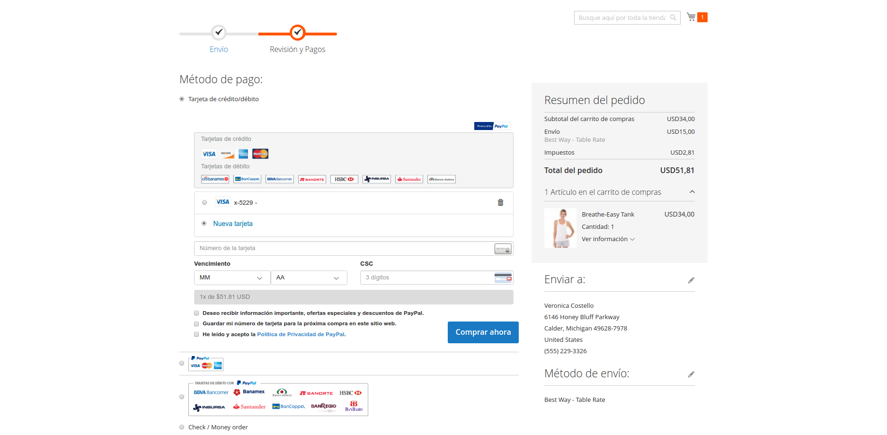Open the shopping cart icon

tap(691, 17)
